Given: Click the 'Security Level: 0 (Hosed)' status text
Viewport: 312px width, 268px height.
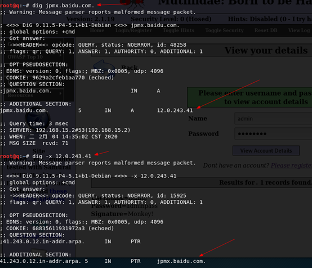Looking at the screenshot, I should tap(171, 19).
